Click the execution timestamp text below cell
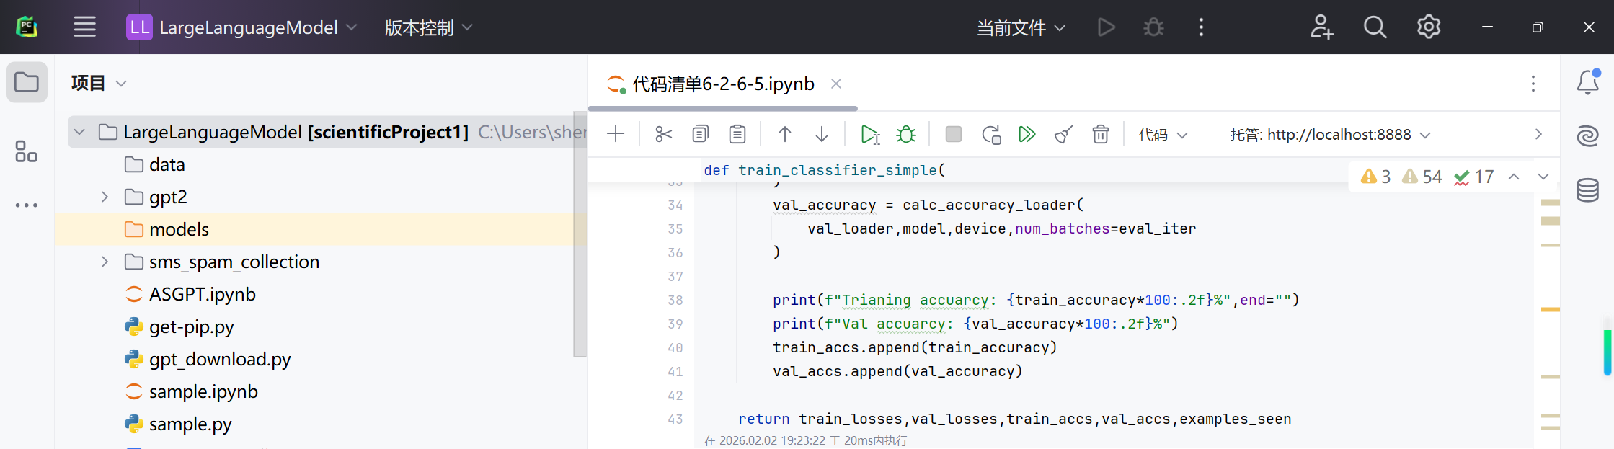1614x449 pixels. pos(805,440)
